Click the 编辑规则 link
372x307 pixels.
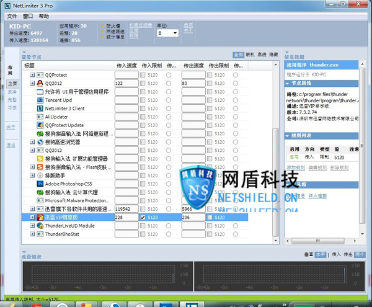pos(317,167)
